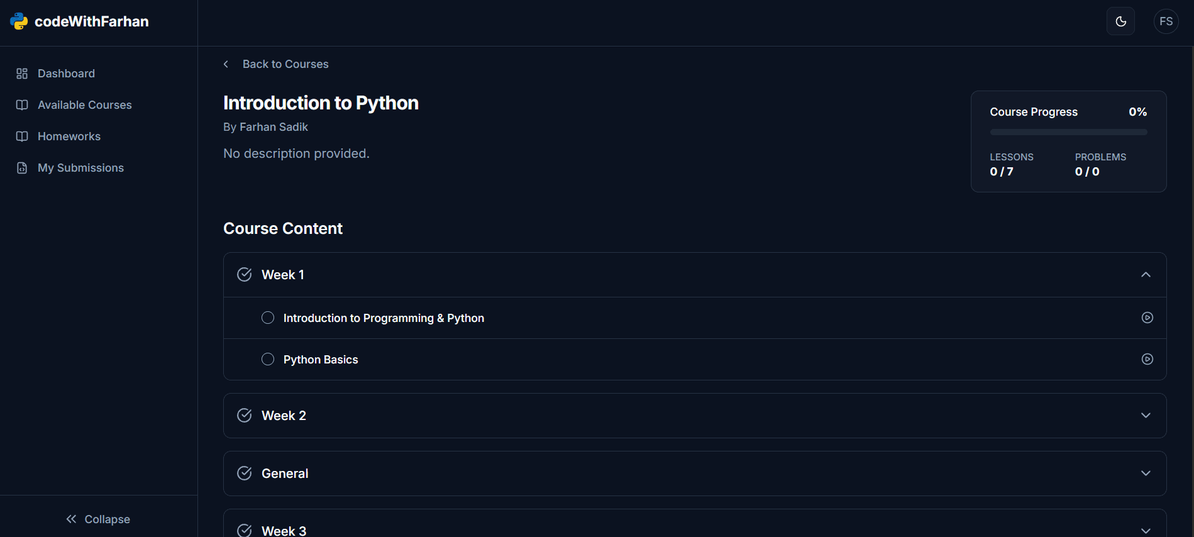The image size is (1194, 537).
Task: Open the FS user avatar menu
Action: tap(1166, 21)
